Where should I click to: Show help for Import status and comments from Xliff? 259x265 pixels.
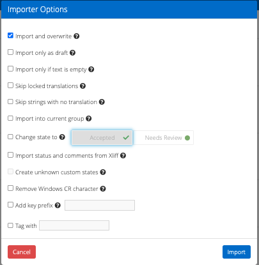123,156
